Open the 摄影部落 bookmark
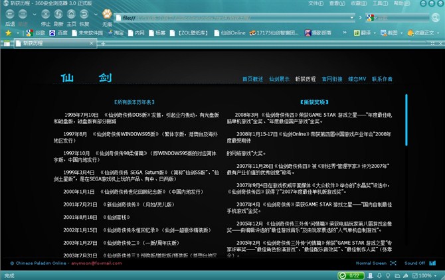 point(318,33)
